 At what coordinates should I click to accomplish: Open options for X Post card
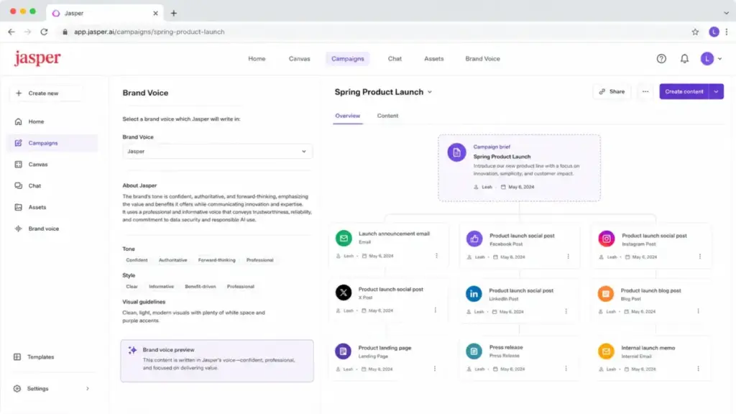coord(435,310)
